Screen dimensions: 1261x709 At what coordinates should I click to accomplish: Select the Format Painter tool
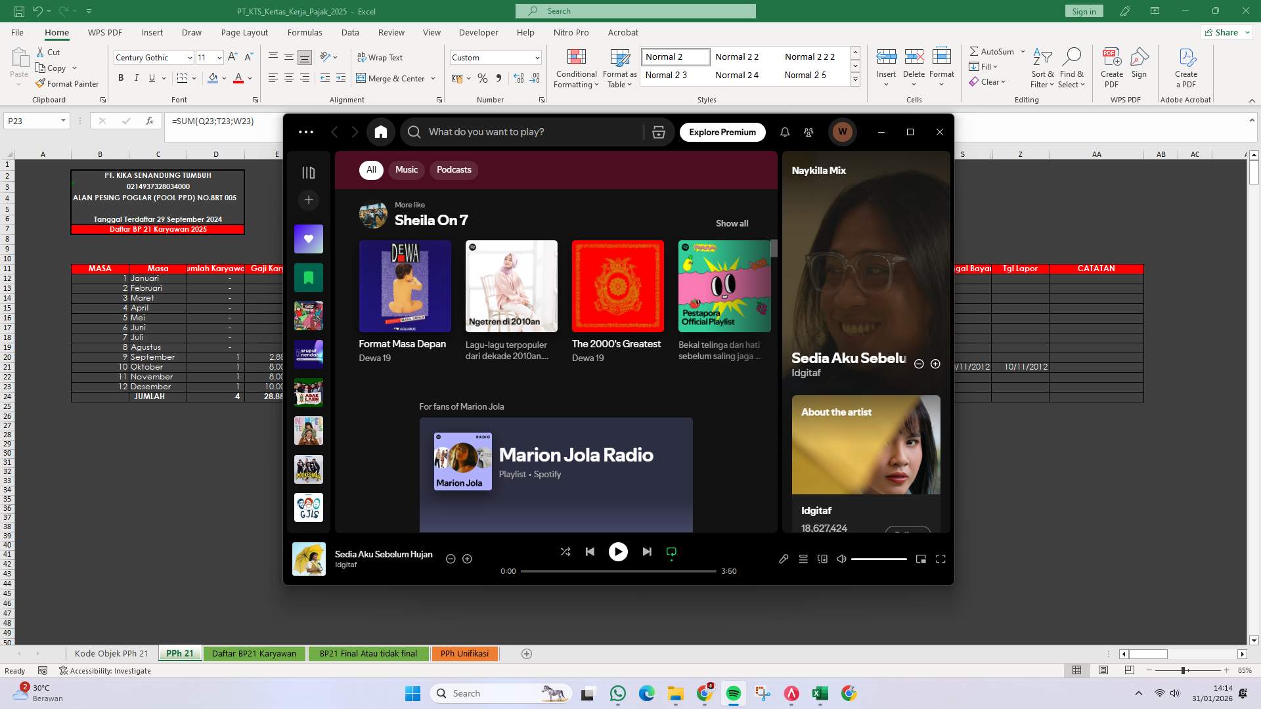coord(68,83)
